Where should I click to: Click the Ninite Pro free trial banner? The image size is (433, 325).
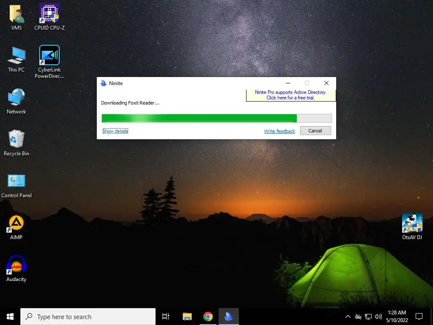tap(291, 95)
